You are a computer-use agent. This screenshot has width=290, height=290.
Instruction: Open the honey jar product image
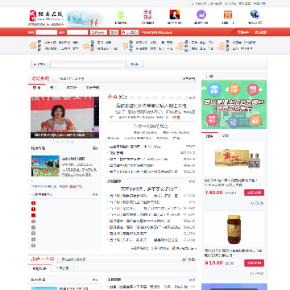point(234,230)
